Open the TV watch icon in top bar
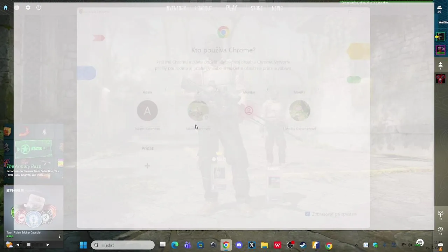 point(17,7)
